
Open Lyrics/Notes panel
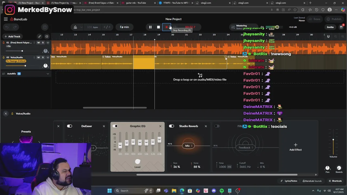(x=289, y=181)
